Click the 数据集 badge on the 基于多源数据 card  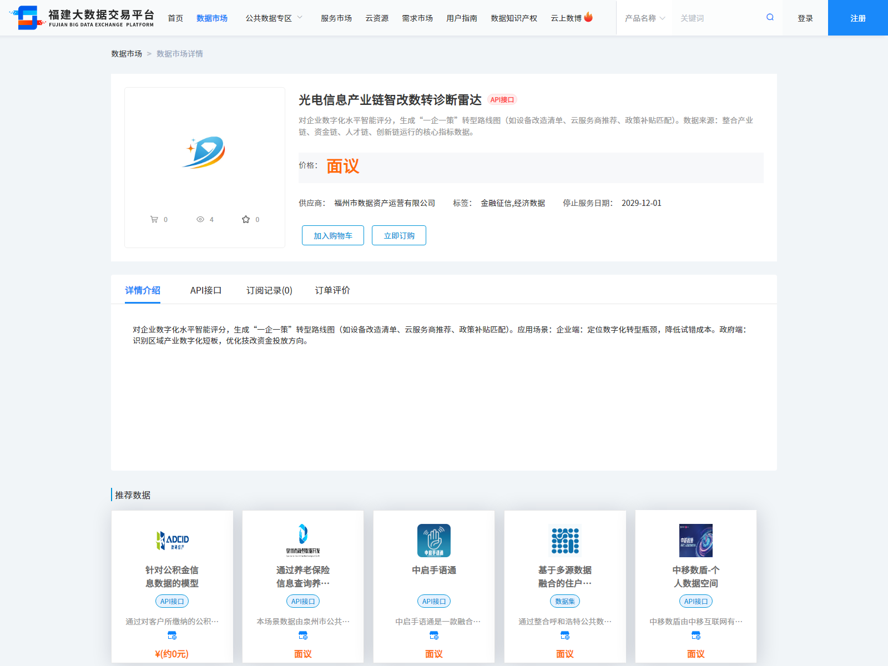click(x=565, y=601)
